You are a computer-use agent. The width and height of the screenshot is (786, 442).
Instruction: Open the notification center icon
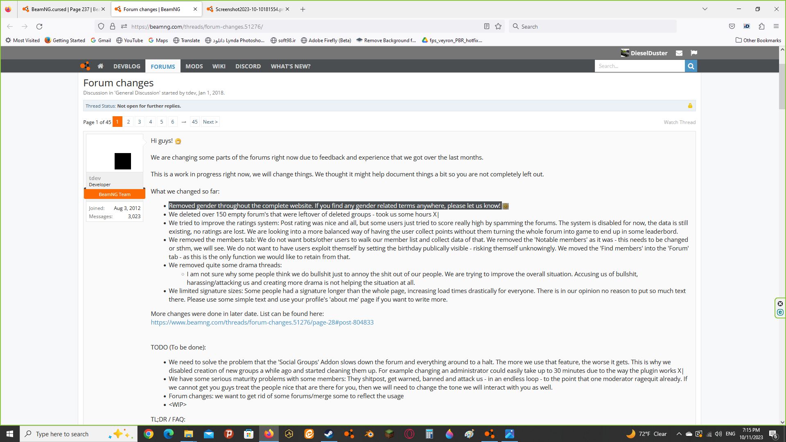tap(773, 434)
